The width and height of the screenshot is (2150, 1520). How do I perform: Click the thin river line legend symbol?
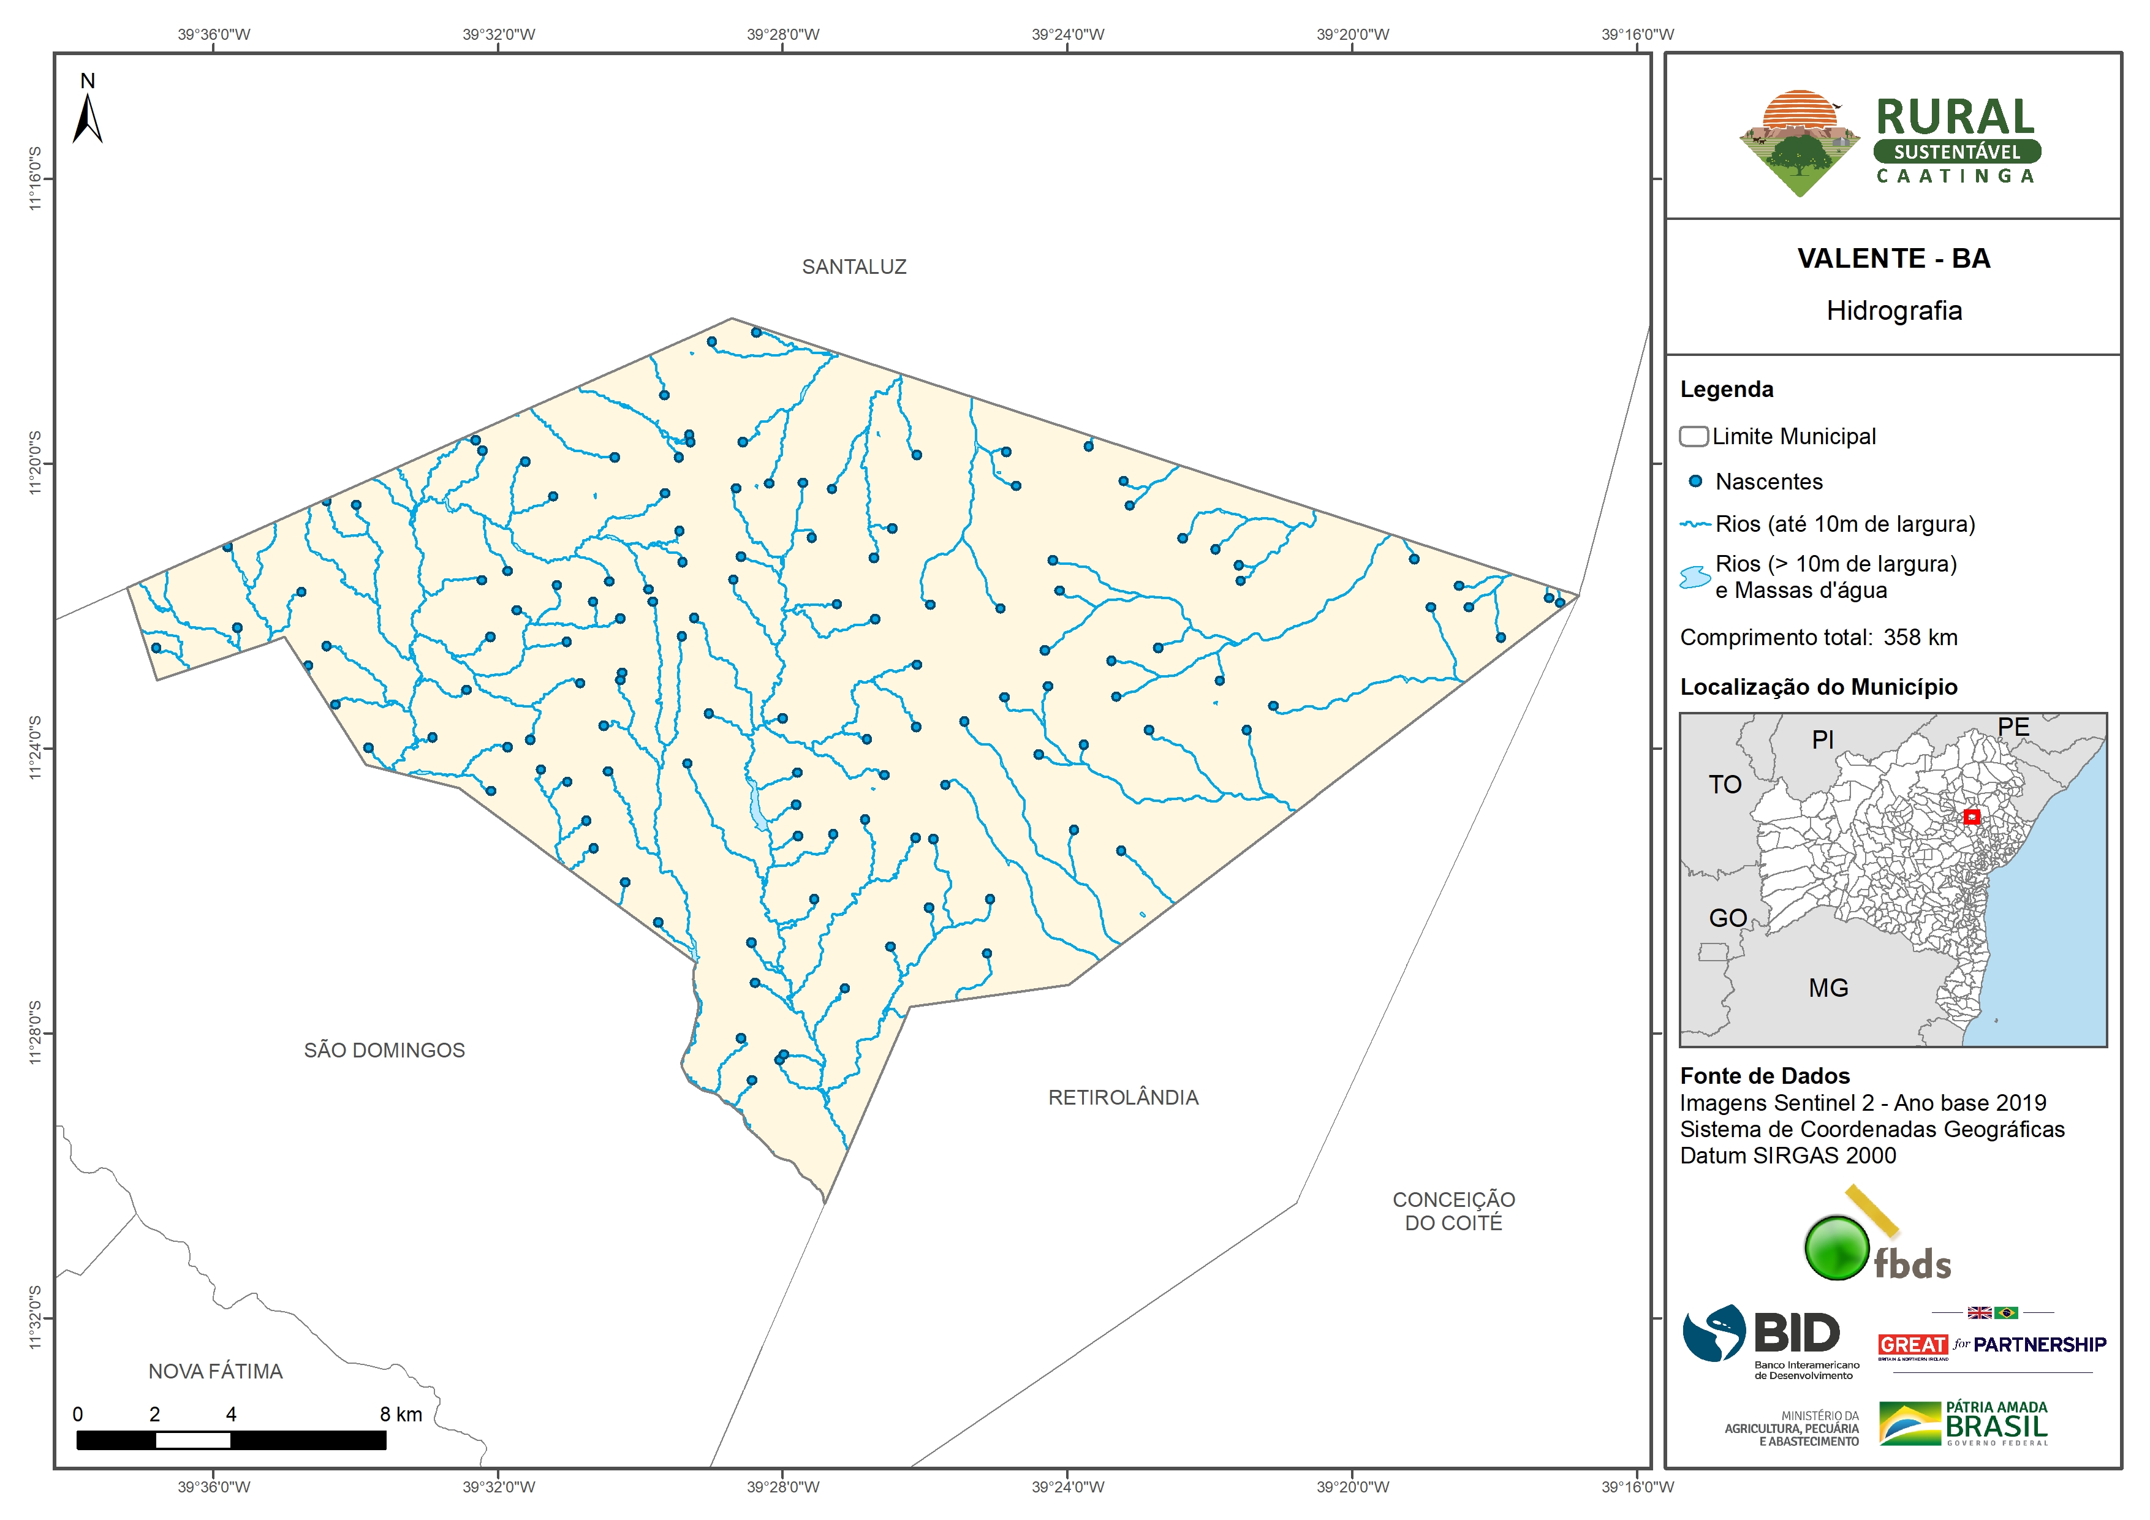click(x=1695, y=524)
